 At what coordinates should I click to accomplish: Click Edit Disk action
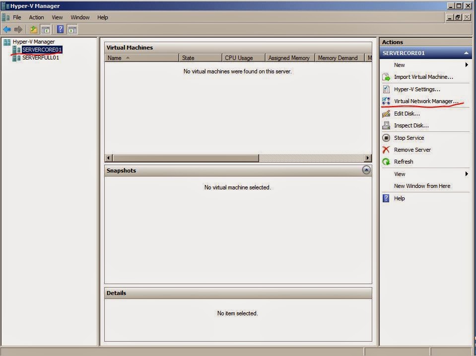(x=407, y=114)
